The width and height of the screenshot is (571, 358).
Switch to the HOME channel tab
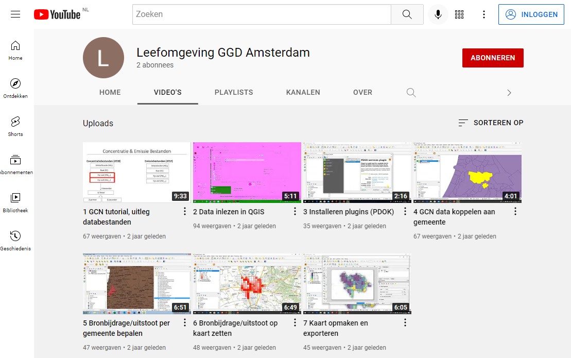coord(110,93)
